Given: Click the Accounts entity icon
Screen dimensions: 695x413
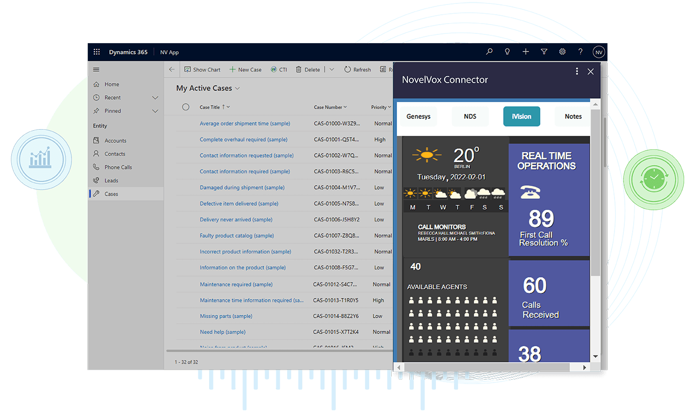Looking at the screenshot, I should (96, 140).
